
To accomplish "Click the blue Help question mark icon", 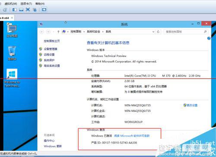I will click(x=209, y=38).
